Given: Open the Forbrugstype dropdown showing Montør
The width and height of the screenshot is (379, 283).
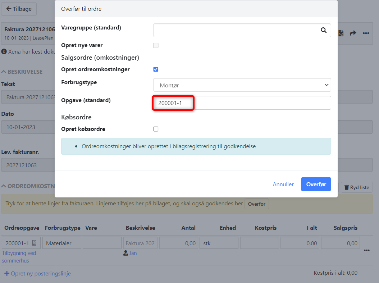Looking at the screenshot, I should (242, 85).
